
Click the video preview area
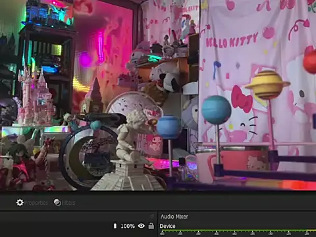pyautogui.click(x=158, y=95)
